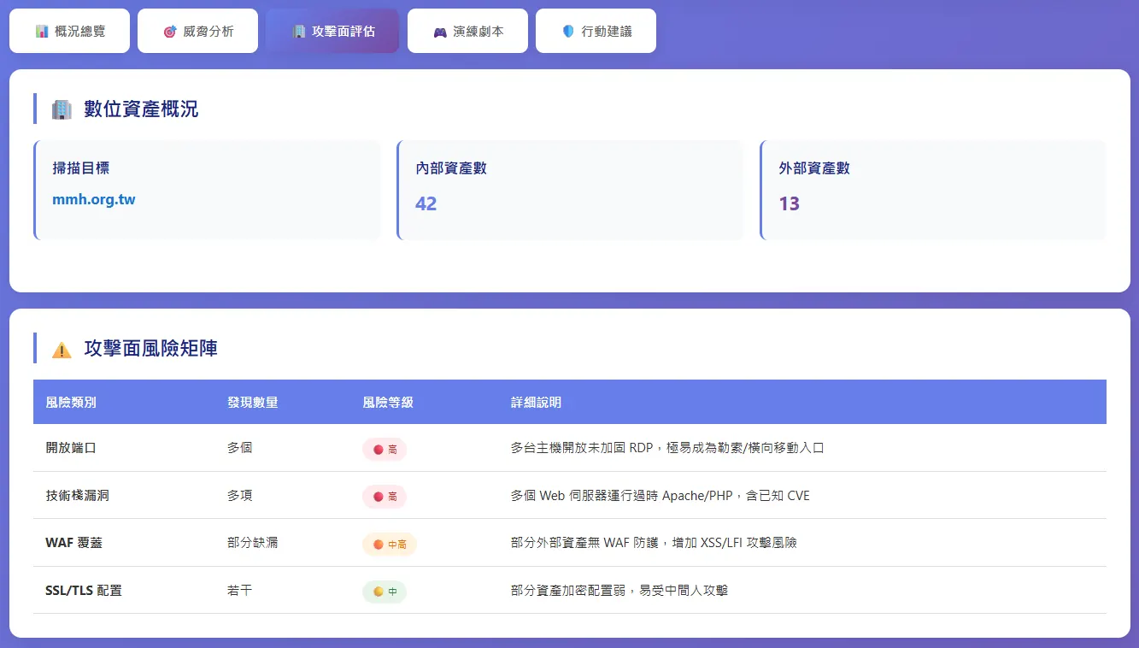Go to the 行動建議 tab

pos(596,31)
